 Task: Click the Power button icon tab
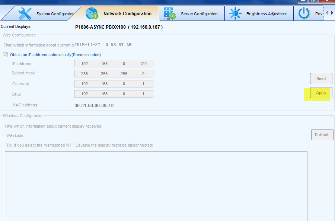click(x=304, y=13)
